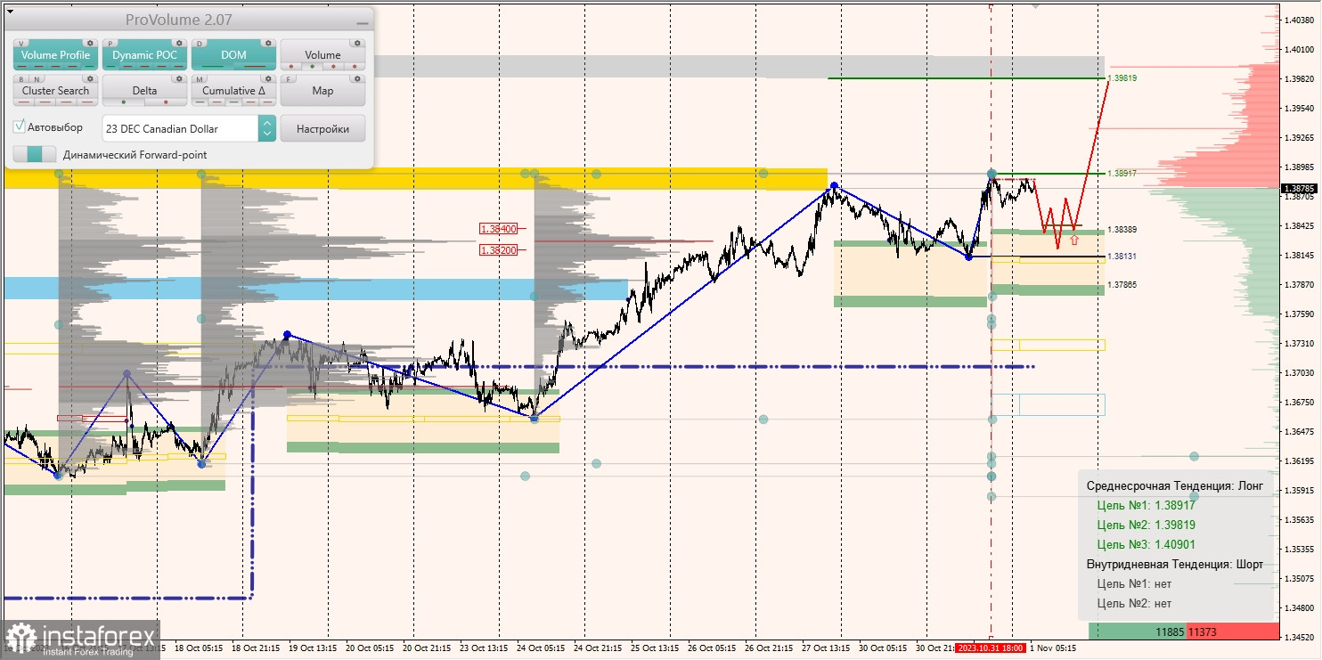
Task: Click Среднесрочная Тенденция: Лонг text
Action: 1175,485
